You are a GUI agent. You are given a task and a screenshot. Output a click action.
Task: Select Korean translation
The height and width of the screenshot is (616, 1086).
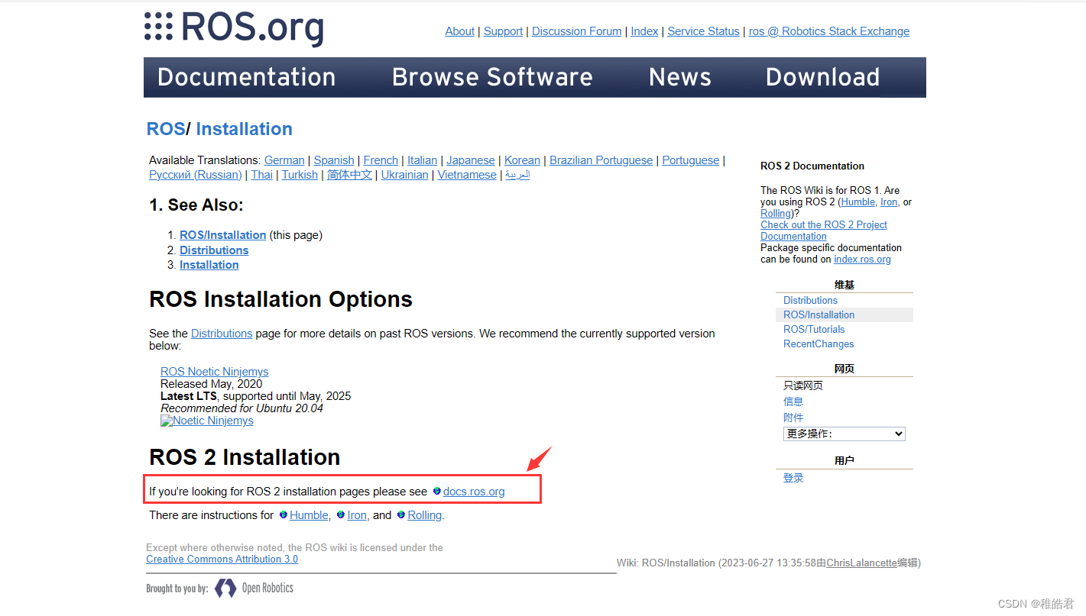pyautogui.click(x=523, y=160)
